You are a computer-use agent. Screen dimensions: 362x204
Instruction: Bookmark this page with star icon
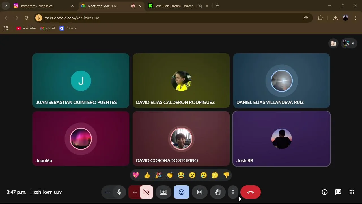306,18
